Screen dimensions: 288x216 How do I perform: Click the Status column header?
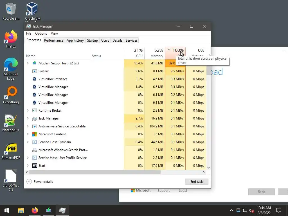(x=107, y=53)
